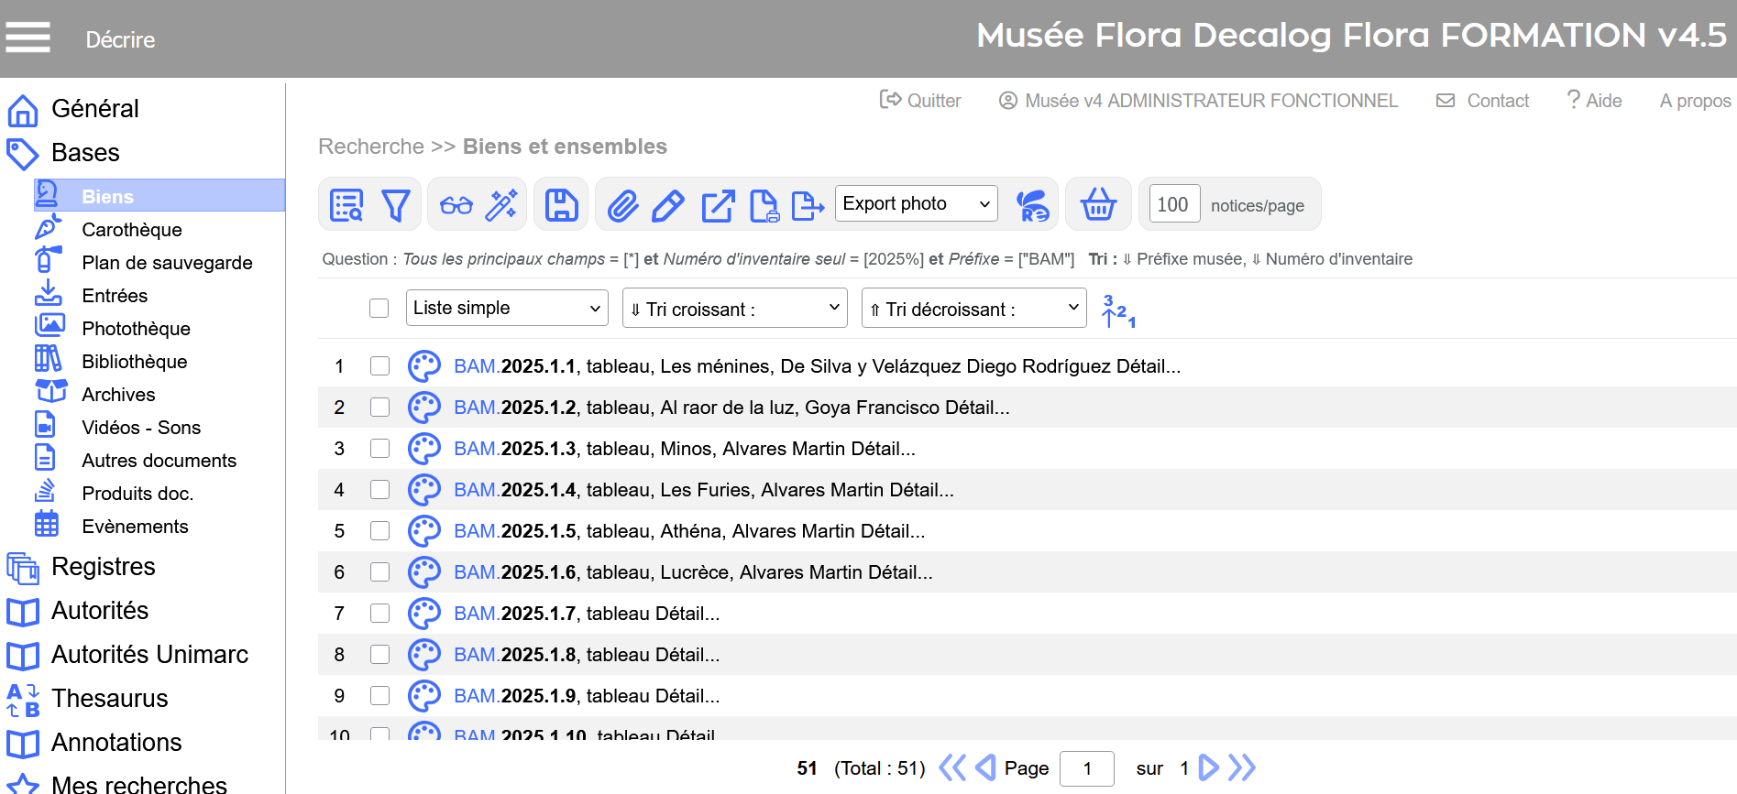Check row 5 BAM.2025.1.5 checkbox

(x=379, y=531)
